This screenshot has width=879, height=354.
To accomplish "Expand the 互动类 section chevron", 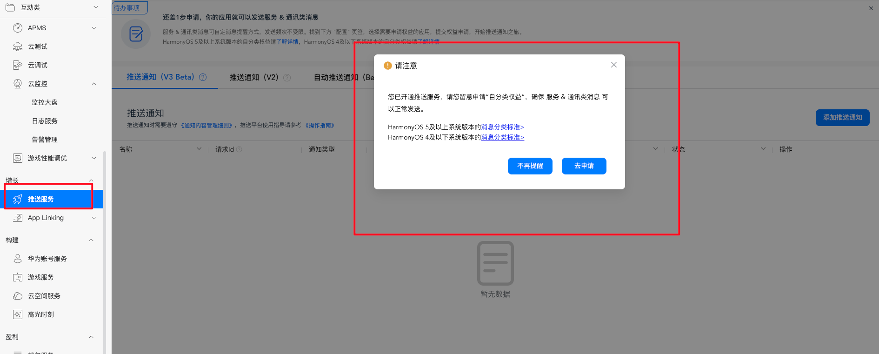I will point(96,7).
